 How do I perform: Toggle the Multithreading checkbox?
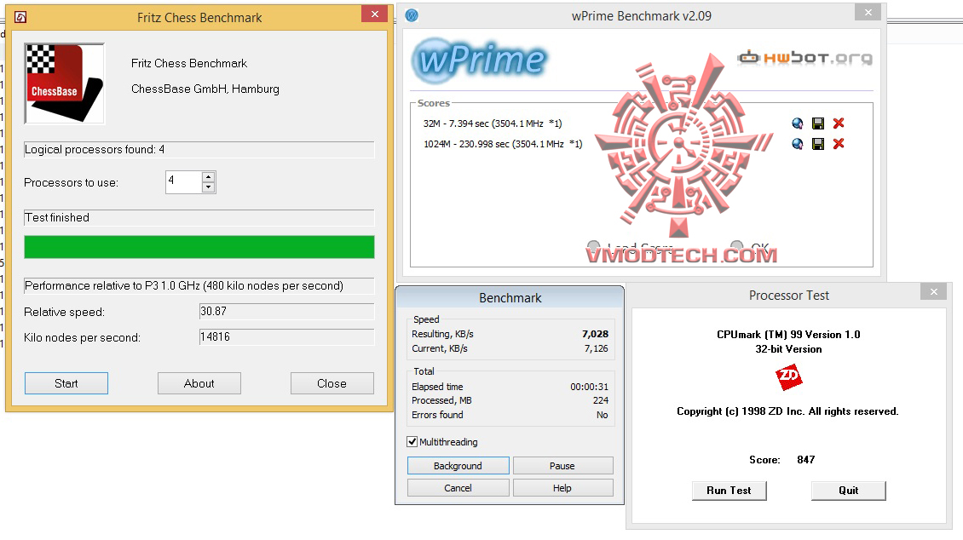[412, 442]
